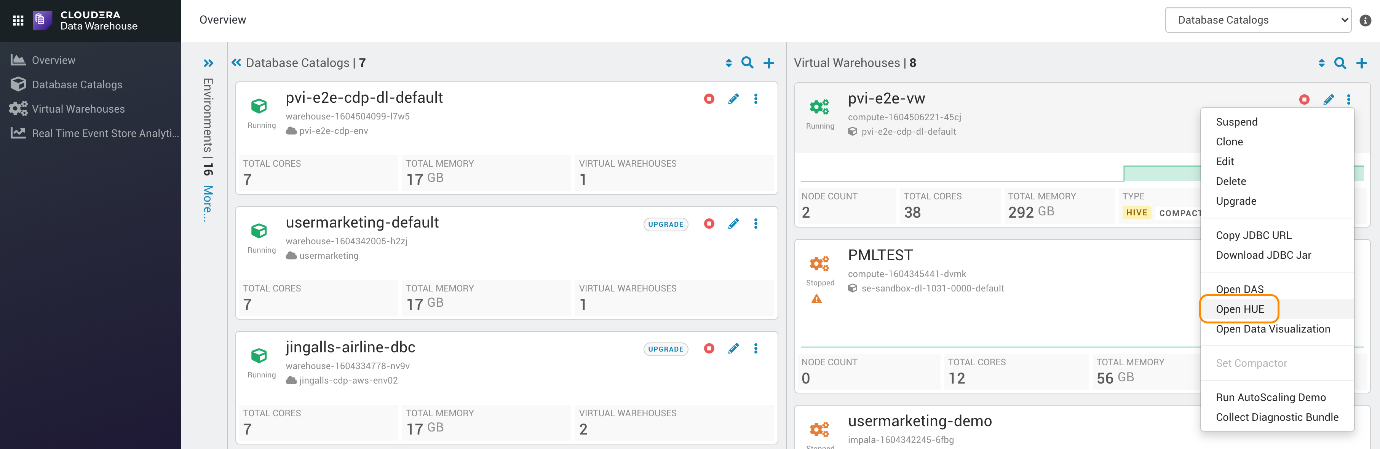Click the sort icon in Virtual Warehouses header
Viewport: 1380px width, 449px height.
[1322, 63]
